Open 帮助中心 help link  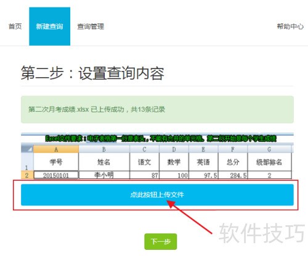point(290,27)
